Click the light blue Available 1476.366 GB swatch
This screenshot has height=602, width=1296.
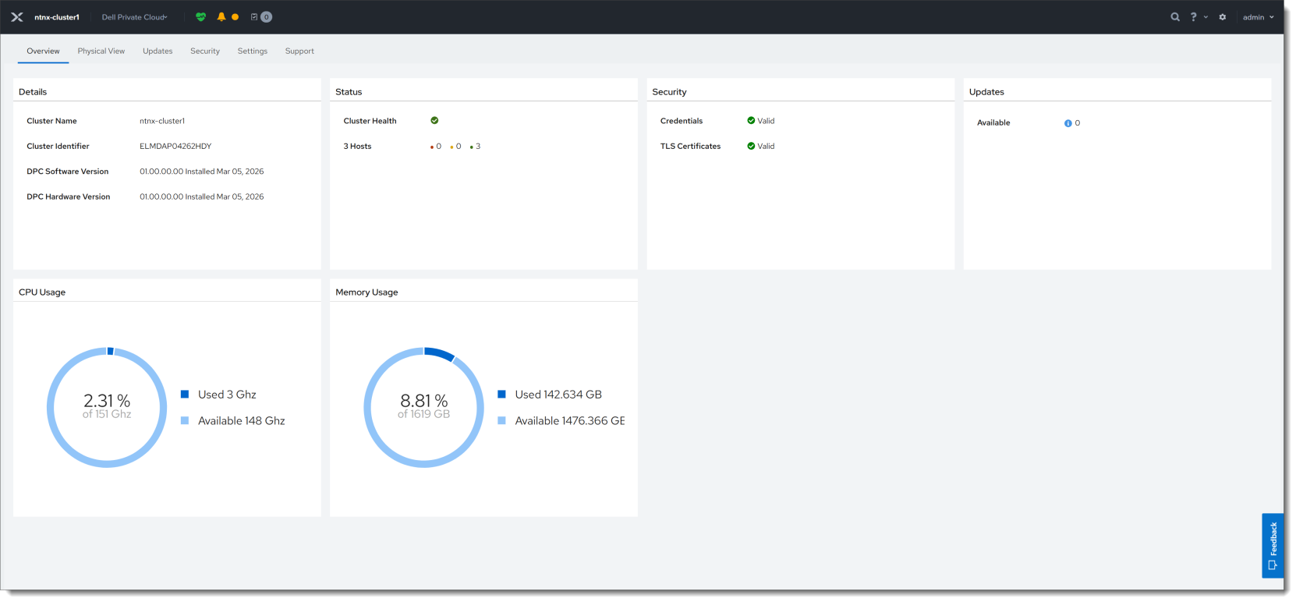(x=501, y=420)
